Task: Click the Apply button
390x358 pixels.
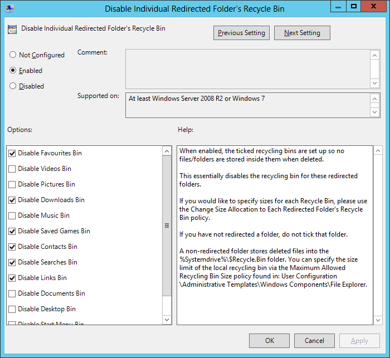Action: pyautogui.click(x=359, y=341)
